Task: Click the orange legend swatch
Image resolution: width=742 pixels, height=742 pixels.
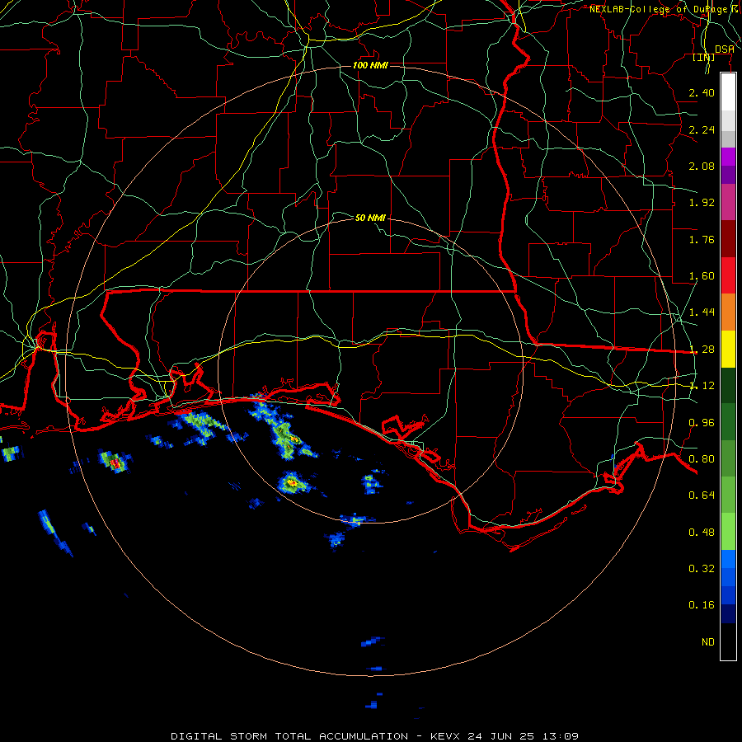Action: click(x=728, y=312)
